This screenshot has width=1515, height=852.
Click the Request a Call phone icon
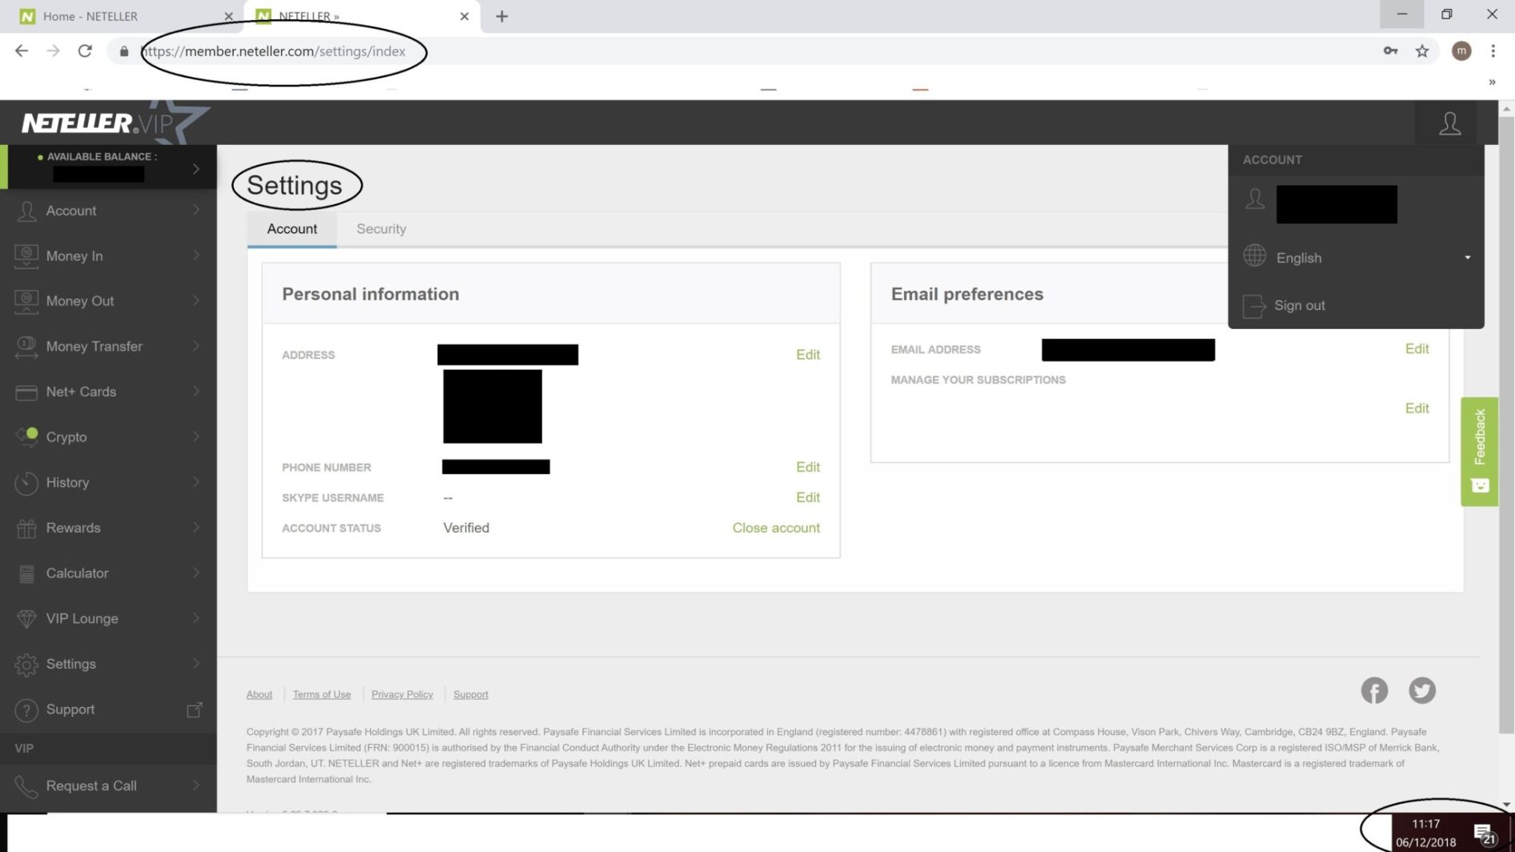pos(26,787)
